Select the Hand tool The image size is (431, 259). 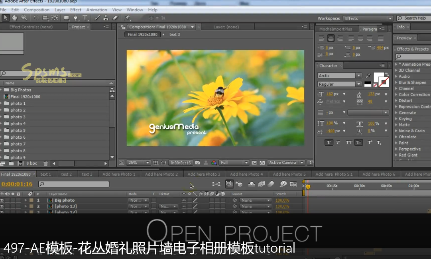[x=15, y=18]
